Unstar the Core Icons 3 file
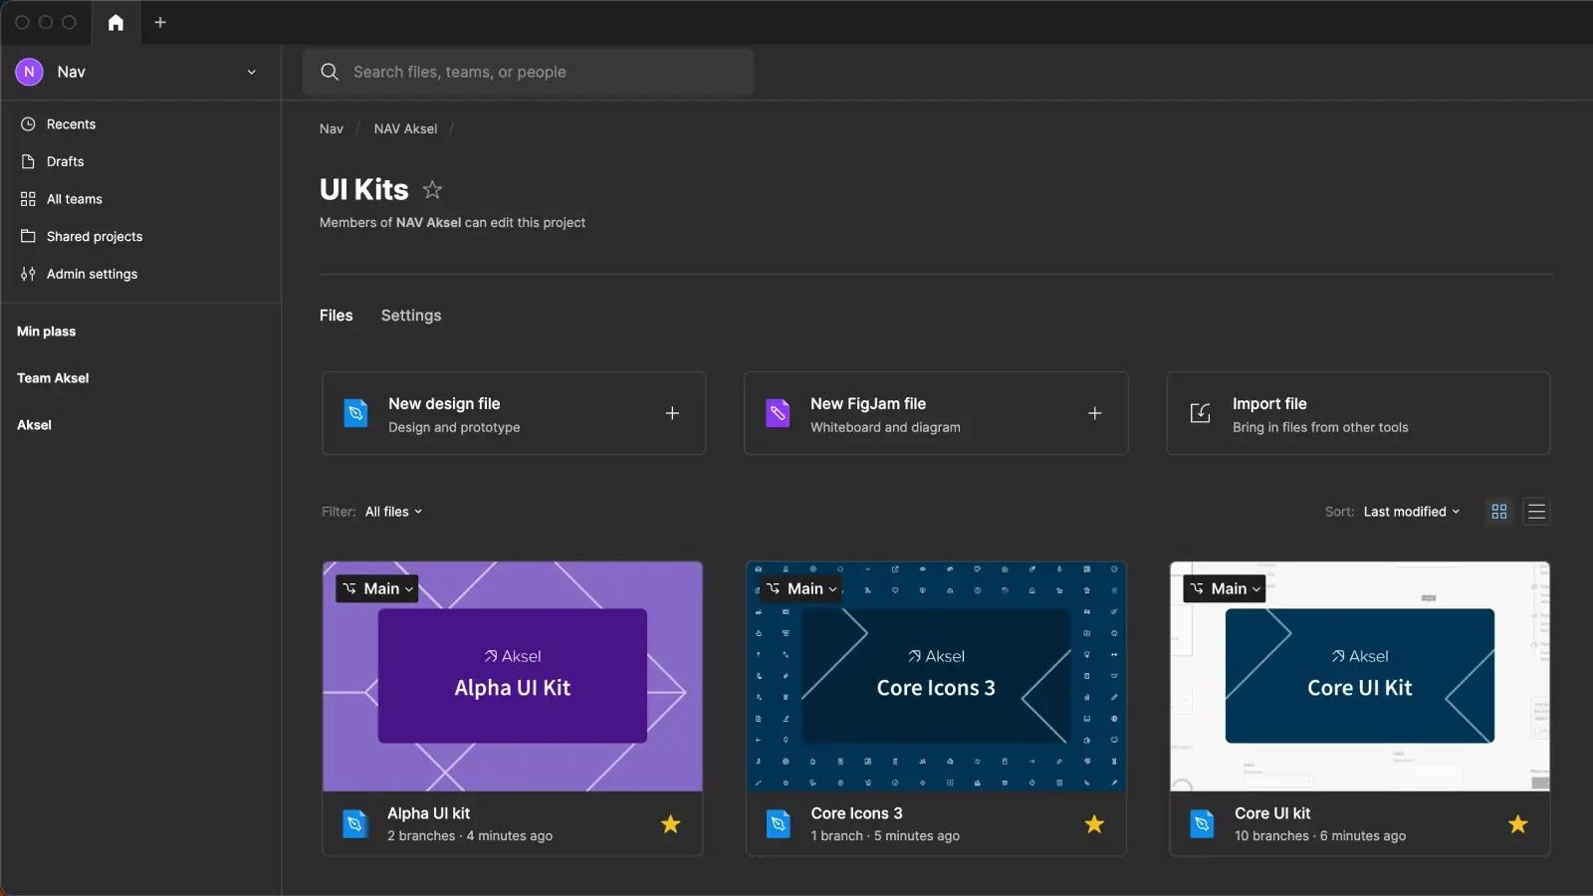 coord(1094,824)
